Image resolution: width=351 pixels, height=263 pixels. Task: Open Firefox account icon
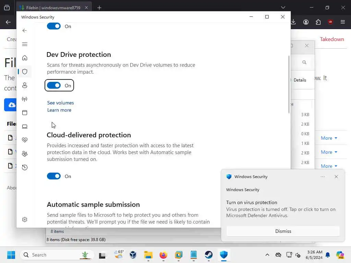306,22
